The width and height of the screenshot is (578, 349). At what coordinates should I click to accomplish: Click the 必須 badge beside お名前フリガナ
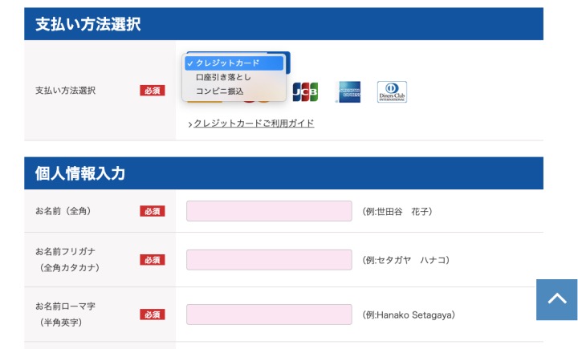pos(153,260)
